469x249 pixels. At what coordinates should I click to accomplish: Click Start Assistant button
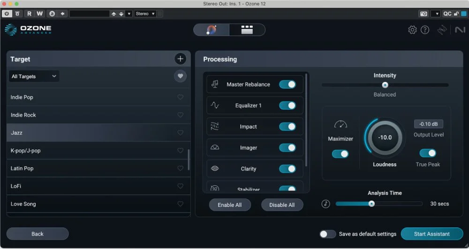431,234
